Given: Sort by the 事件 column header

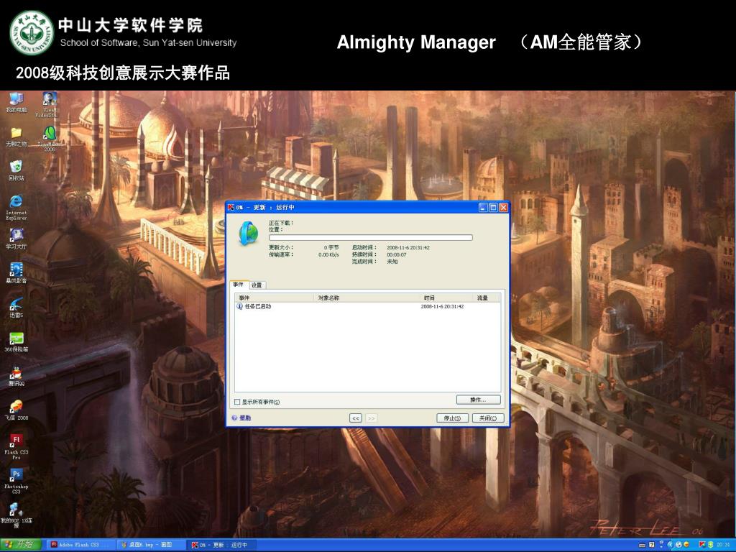Looking at the screenshot, I should click(x=274, y=298).
